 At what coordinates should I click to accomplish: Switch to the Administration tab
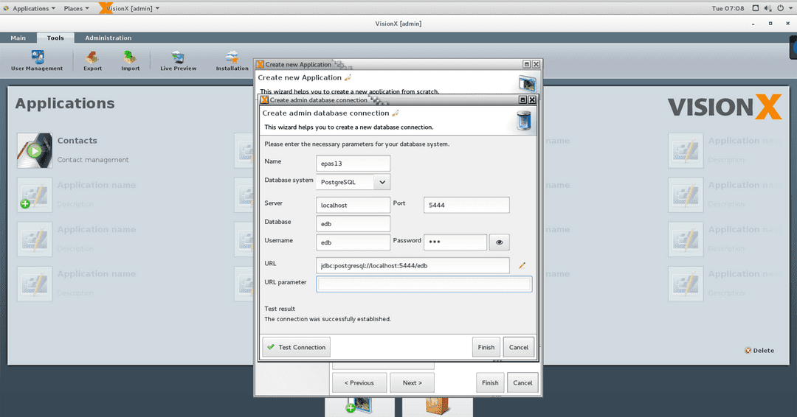[108, 38]
